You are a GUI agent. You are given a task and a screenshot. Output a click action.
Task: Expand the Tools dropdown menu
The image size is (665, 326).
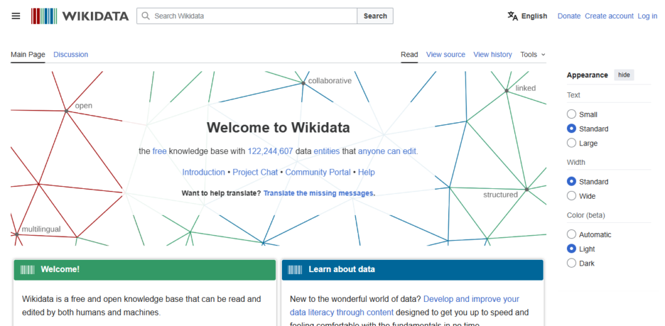[x=533, y=55]
